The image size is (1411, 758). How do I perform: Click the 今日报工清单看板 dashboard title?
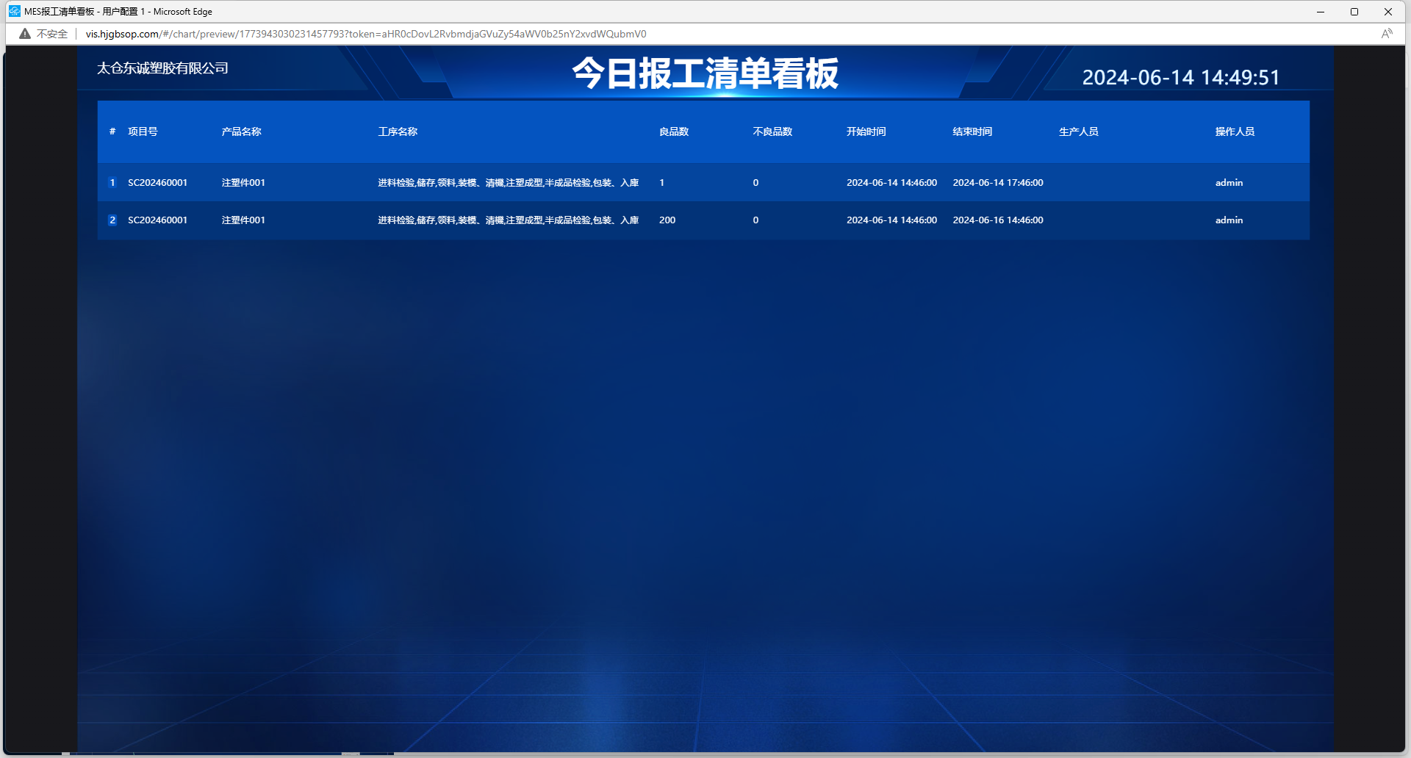pos(705,73)
